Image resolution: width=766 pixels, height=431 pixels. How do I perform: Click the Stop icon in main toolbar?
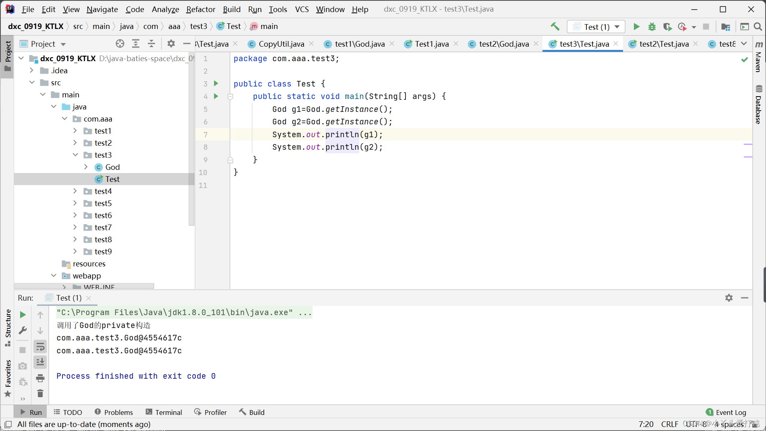coord(706,27)
